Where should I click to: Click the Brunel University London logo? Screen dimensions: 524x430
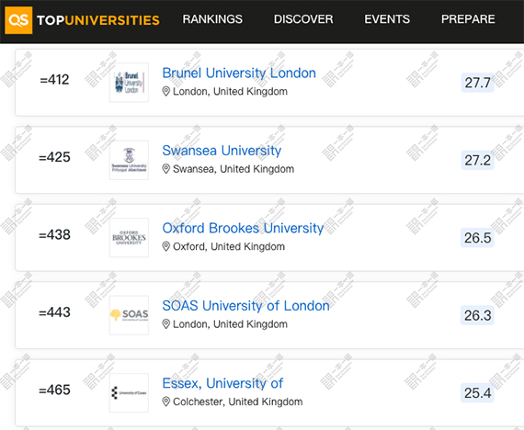pyautogui.click(x=129, y=83)
